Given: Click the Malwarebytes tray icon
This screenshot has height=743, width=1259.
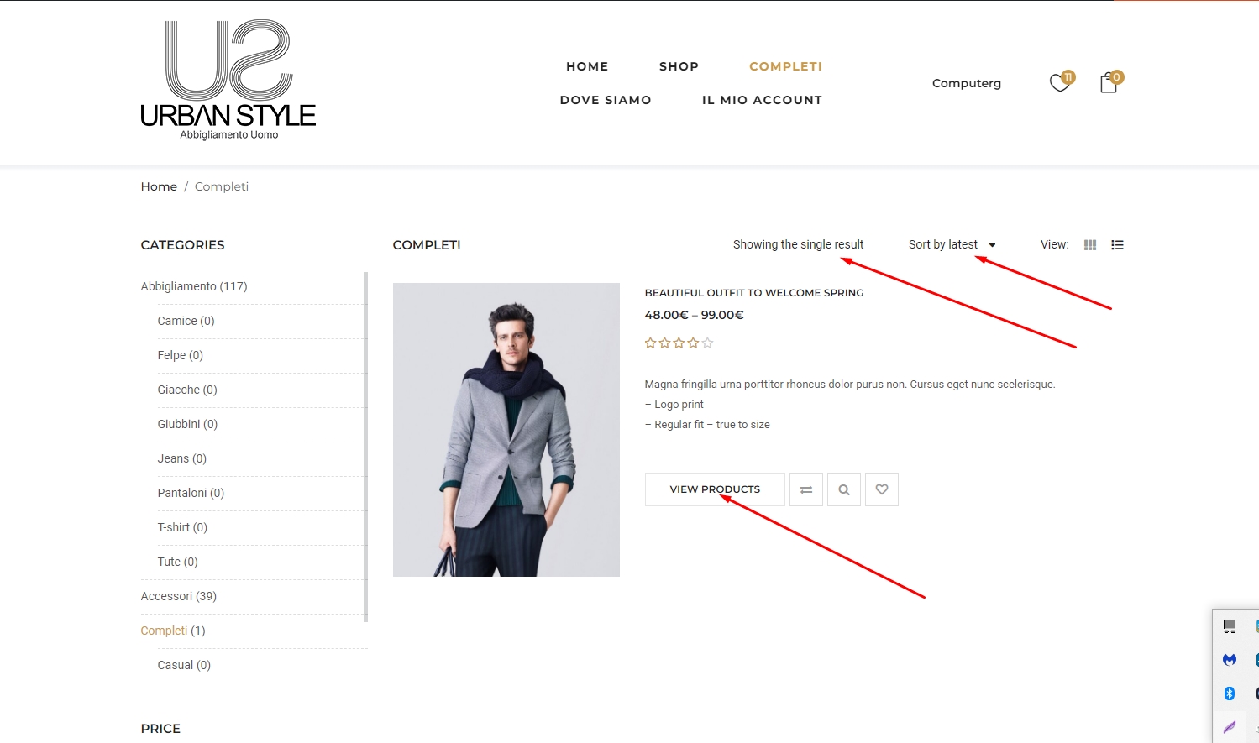Looking at the screenshot, I should point(1230,660).
